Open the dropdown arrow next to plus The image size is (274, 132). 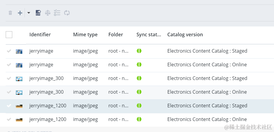(x=29, y=13)
